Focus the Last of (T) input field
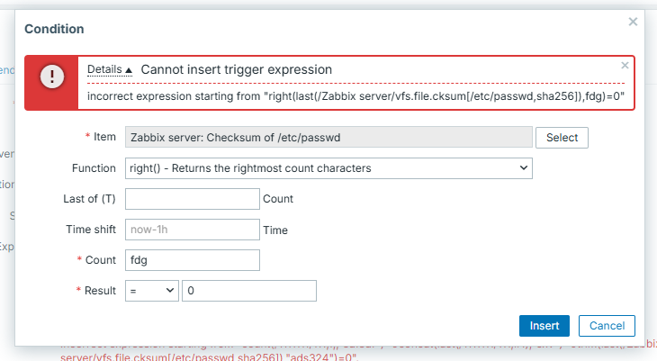 [193, 199]
